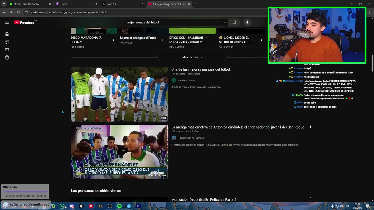Open the YouTube hamburger guide menu
This screenshot has width=374, height=210.
7,22
